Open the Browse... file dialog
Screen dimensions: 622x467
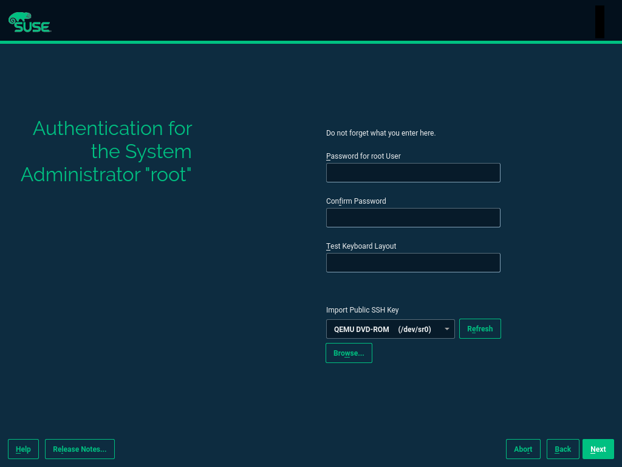349,353
